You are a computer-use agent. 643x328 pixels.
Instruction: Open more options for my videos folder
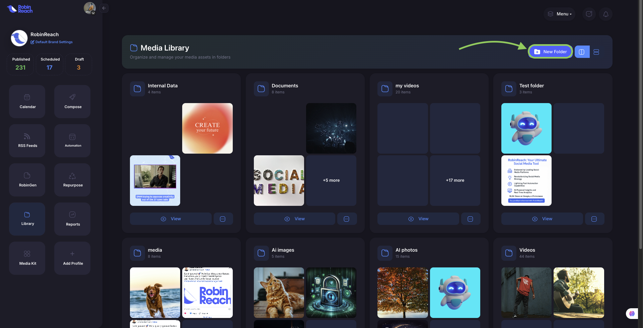[471, 219]
